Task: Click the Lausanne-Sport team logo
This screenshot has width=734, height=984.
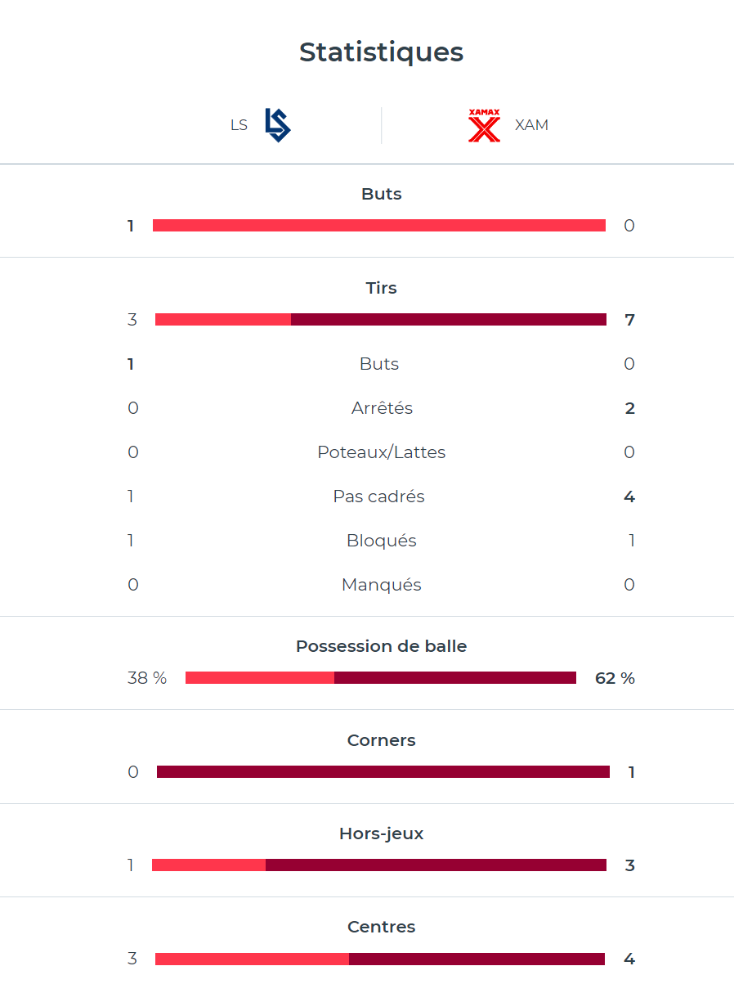Action: click(x=278, y=125)
